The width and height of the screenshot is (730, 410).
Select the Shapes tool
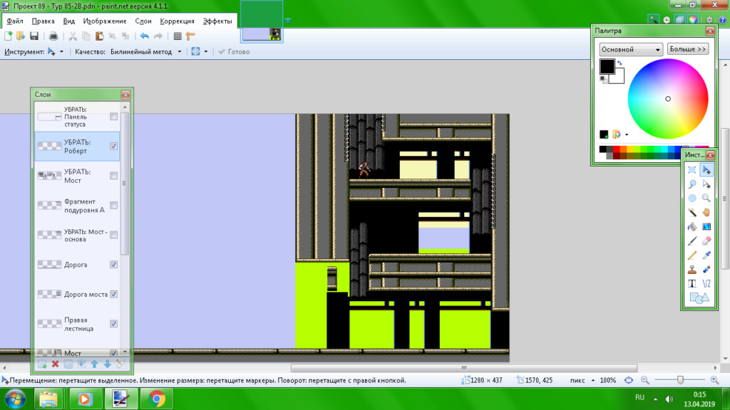tap(699, 298)
